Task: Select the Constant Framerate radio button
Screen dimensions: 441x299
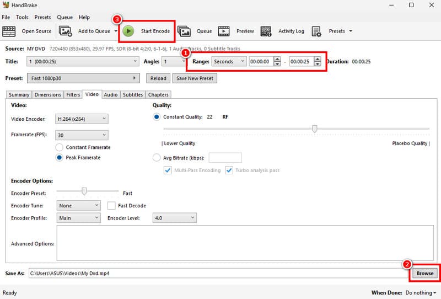Action: point(59,147)
